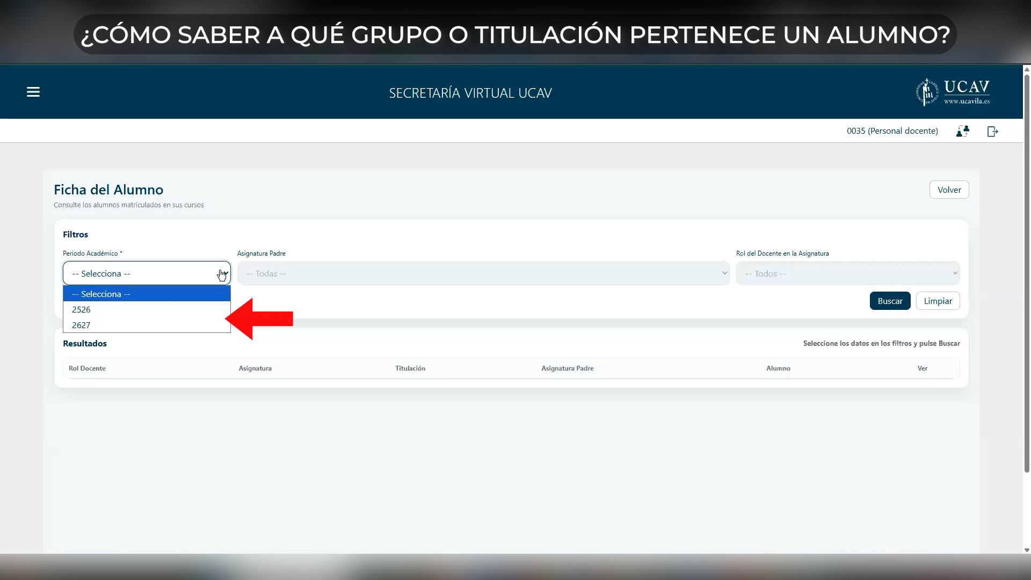Click the Volver button

(x=949, y=190)
